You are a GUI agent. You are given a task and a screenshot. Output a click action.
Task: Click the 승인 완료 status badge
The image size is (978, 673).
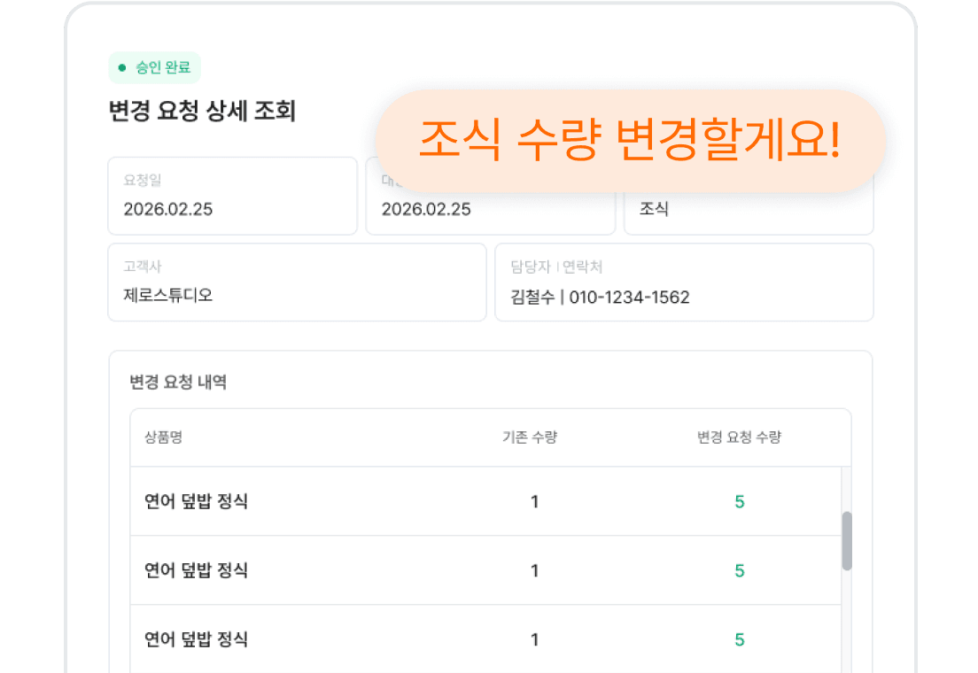click(x=155, y=67)
